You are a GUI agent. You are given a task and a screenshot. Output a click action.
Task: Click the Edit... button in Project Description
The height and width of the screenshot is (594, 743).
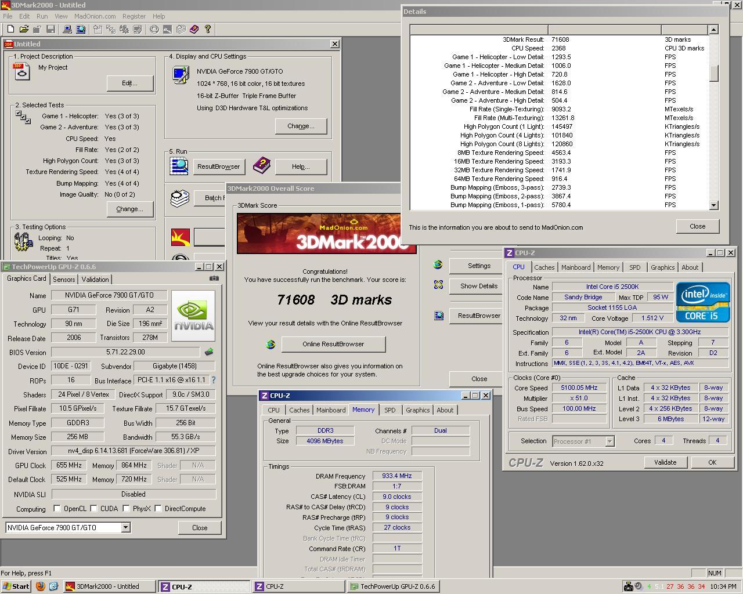point(130,83)
